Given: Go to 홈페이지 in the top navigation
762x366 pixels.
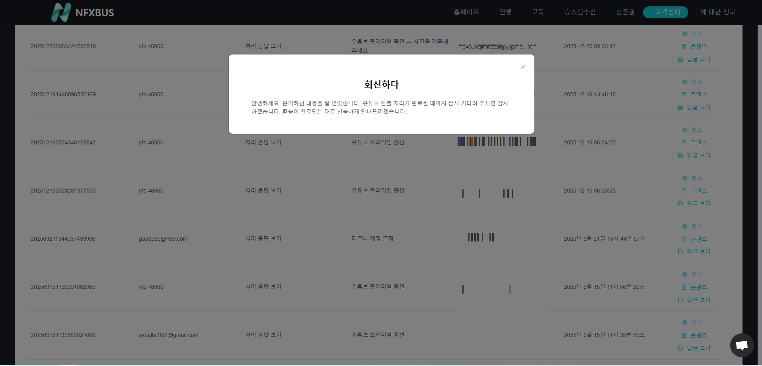Looking at the screenshot, I should click(x=466, y=12).
